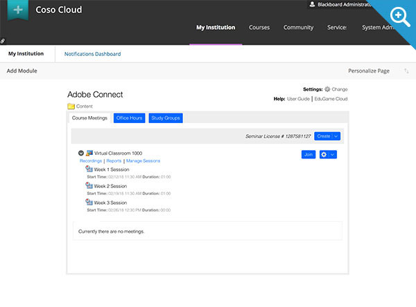Image resolution: width=416 pixels, height=307 pixels.
Task: Click the Virtual Classroom 1000 meeting icon
Action: (89, 153)
